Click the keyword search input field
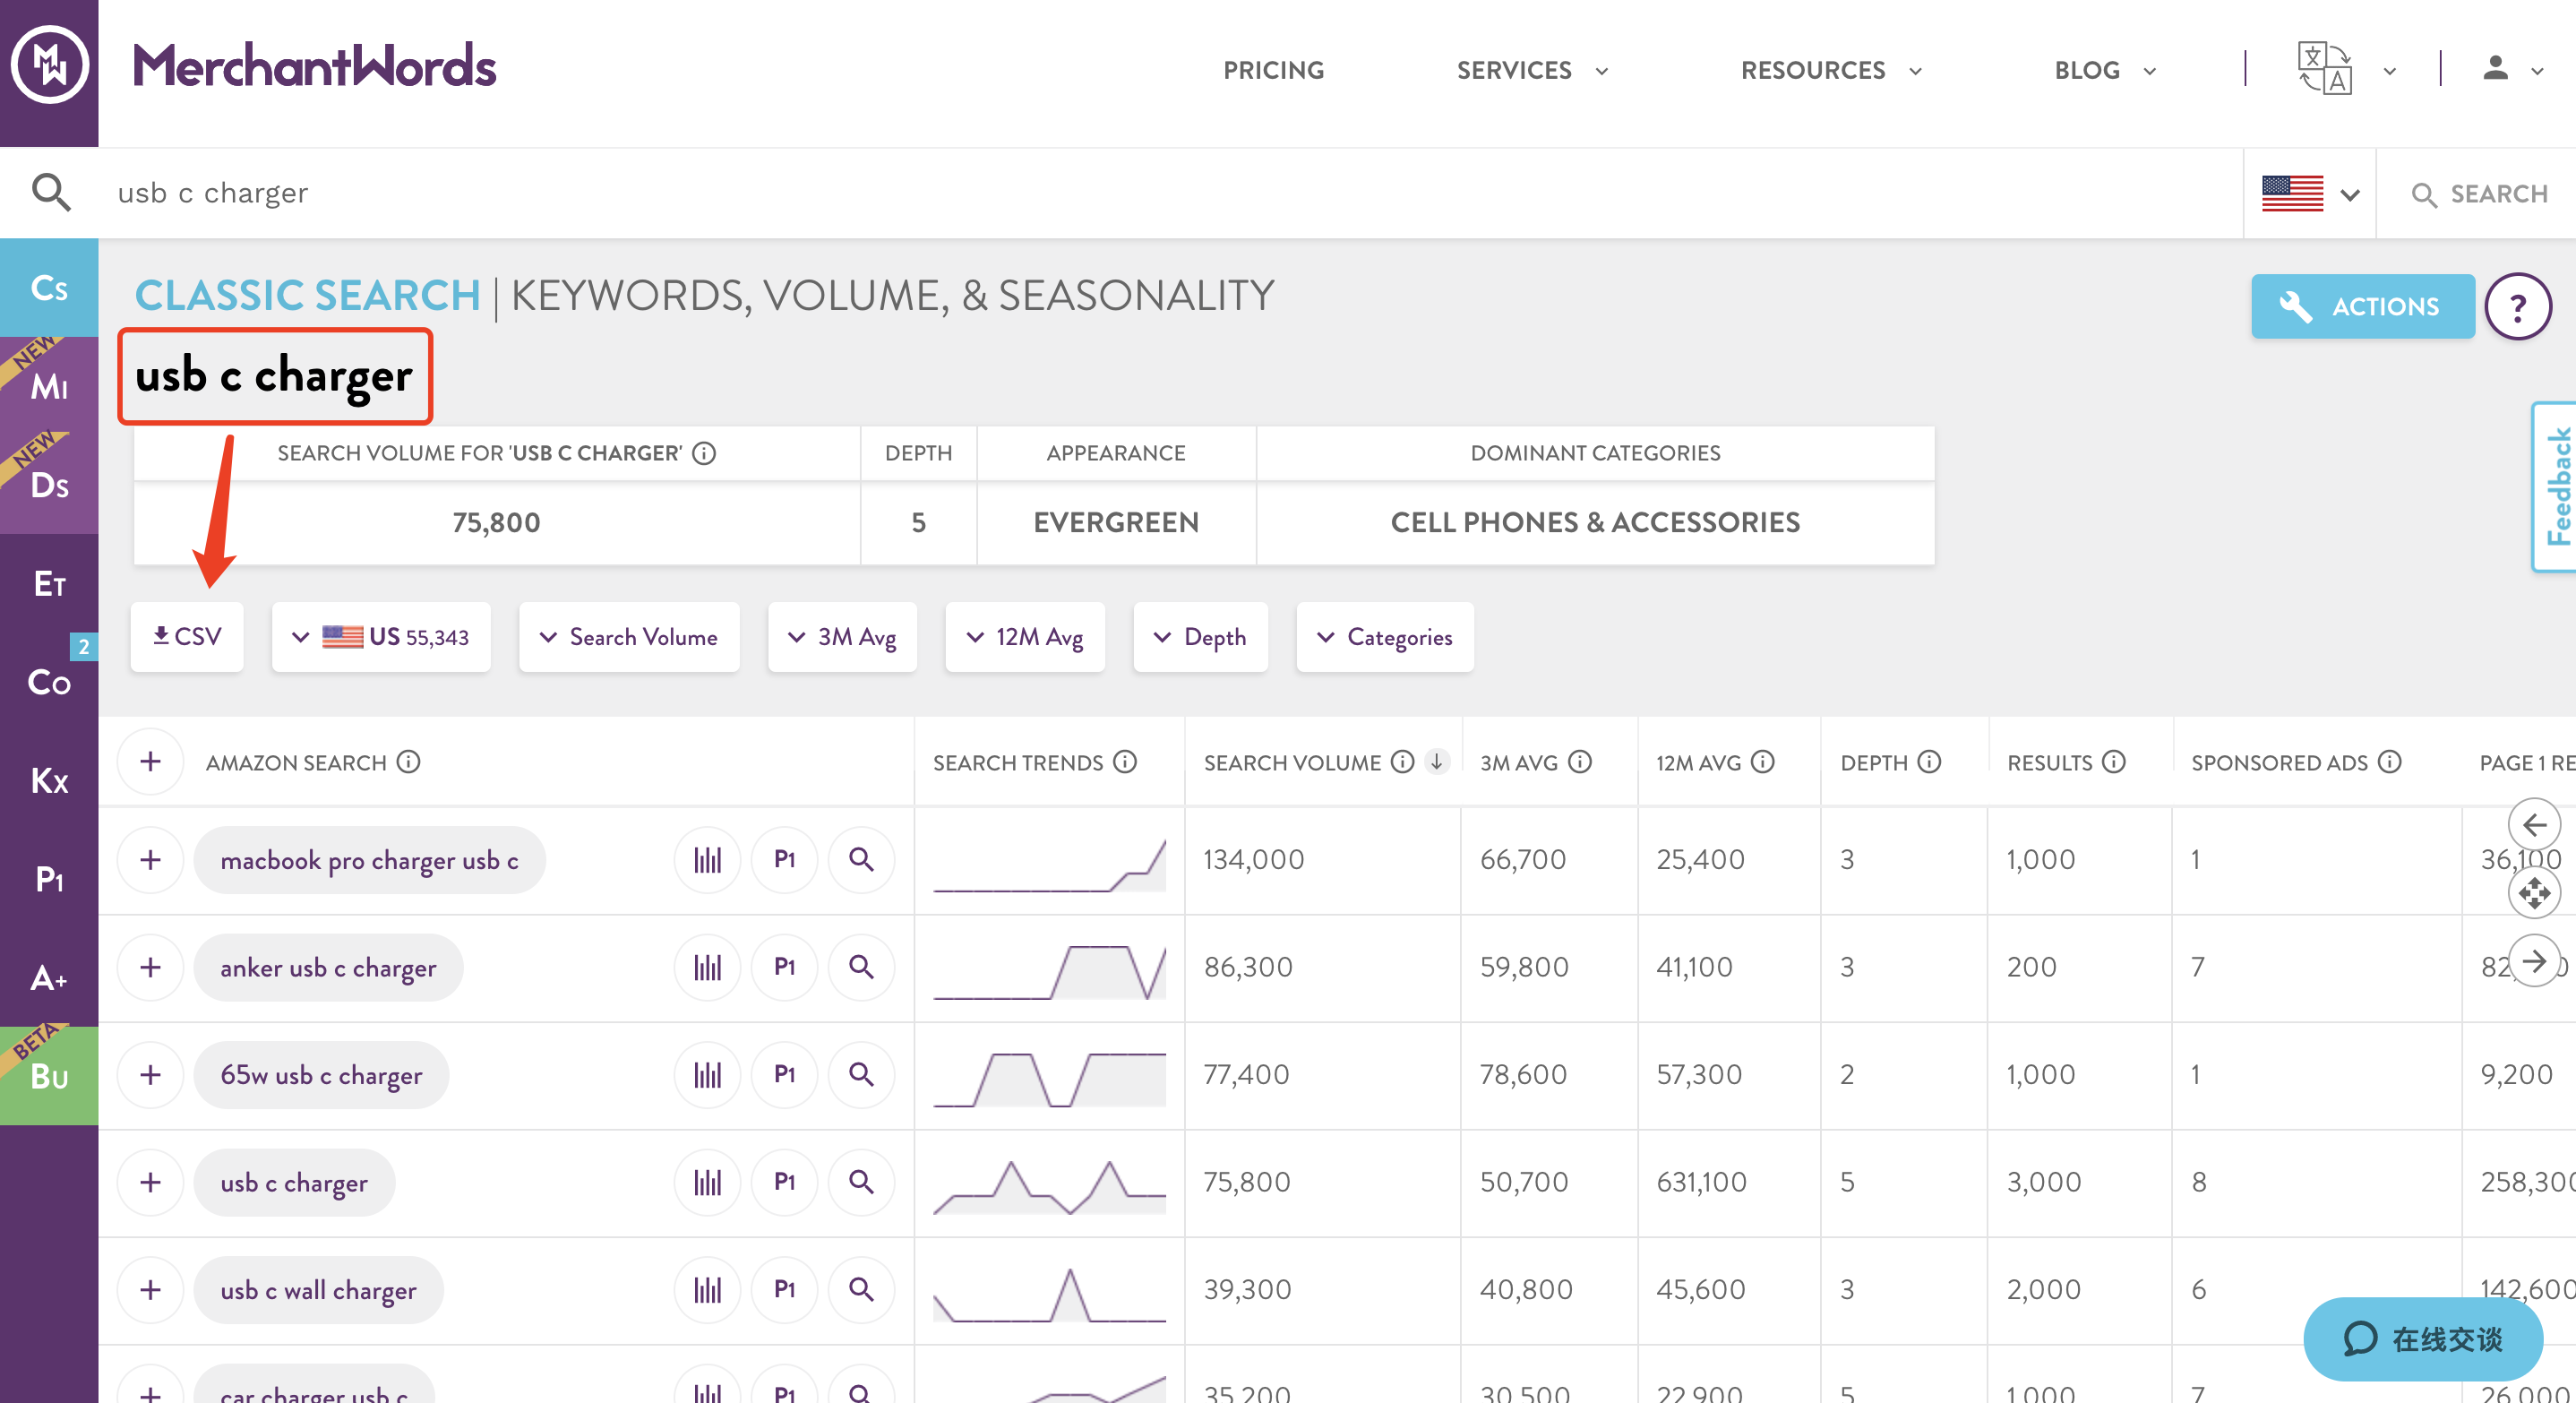The height and width of the screenshot is (1403, 2576). click(x=1170, y=193)
